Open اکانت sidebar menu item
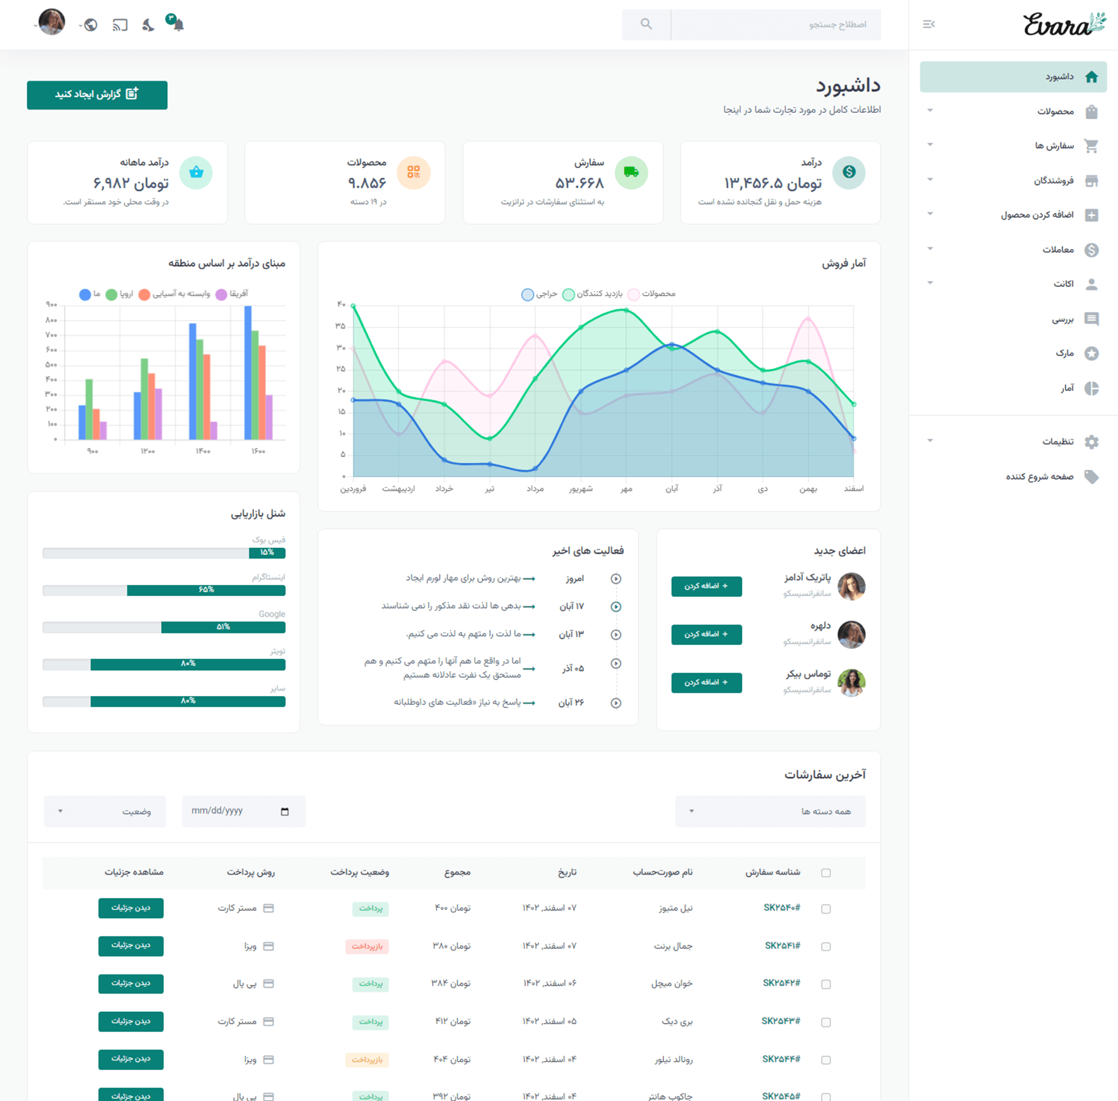Image resolution: width=1118 pixels, height=1101 pixels. 1013,284
